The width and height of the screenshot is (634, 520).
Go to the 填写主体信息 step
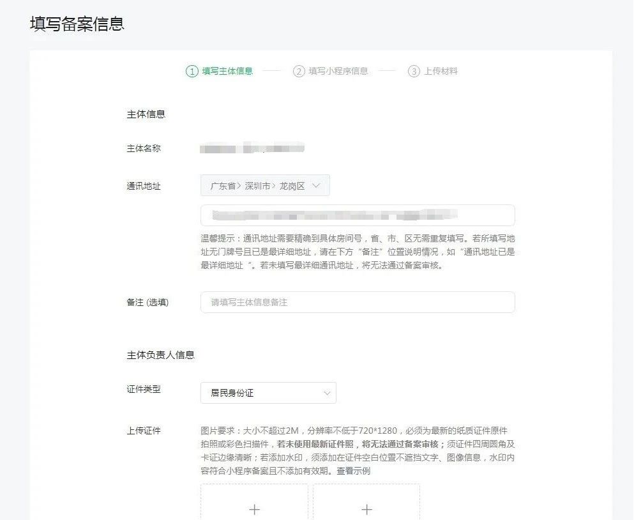[x=227, y=72]
